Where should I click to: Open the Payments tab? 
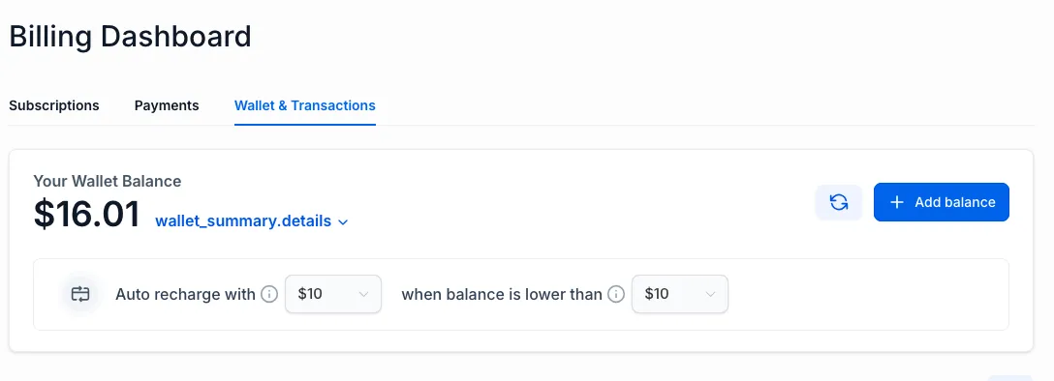(167, 105)
